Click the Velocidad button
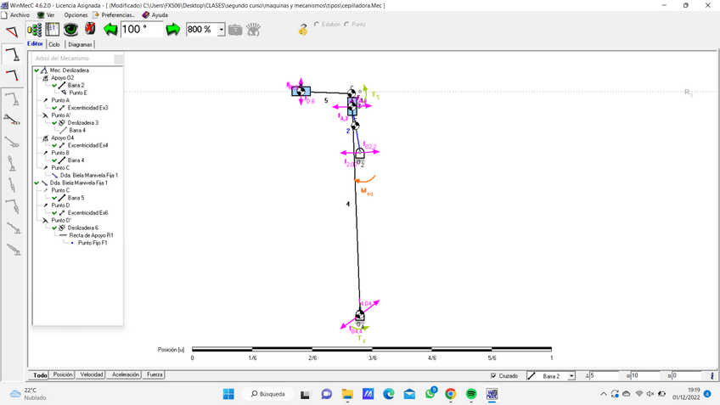The width and height of the screenshot is (720, 405). [x=92, y=374]
